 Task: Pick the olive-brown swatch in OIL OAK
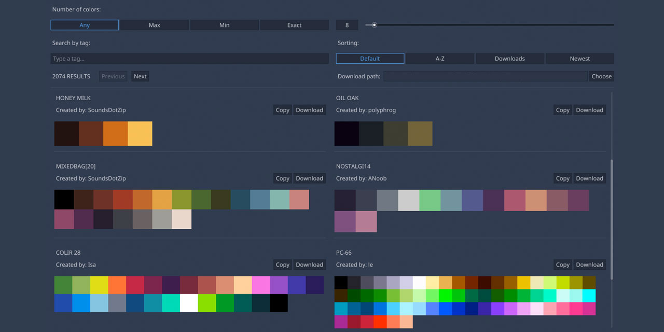(x=420, y=134)
